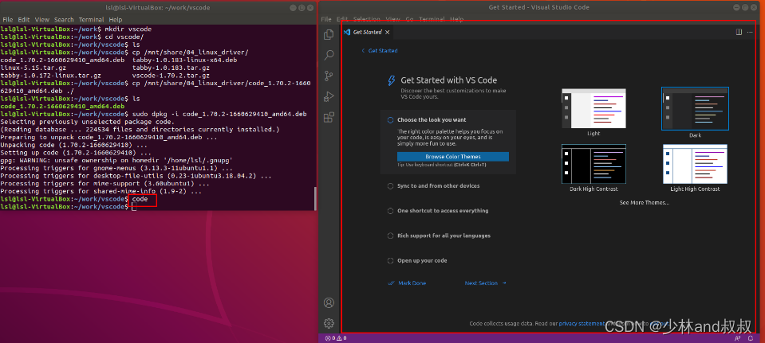765x343 pixels.
Task: Open the Run and Debug view
Action: coord(329,96)
